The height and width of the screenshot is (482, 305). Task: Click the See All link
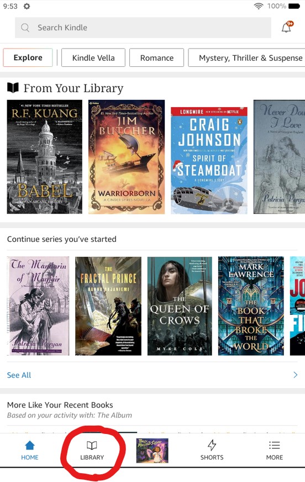coord(19,375)
